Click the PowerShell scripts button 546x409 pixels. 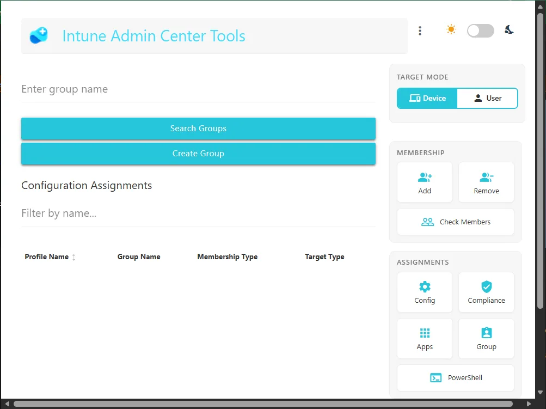(x=456, y=378)
